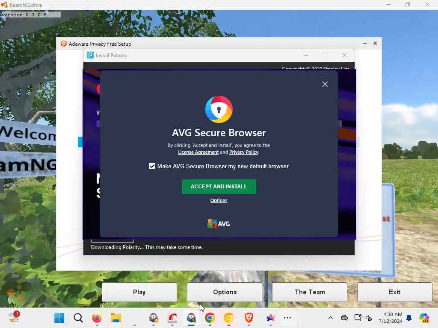438x328 pixels.
Task: Minimize the Adaware Privacy Free Setup window
Action: pos(365,44)
